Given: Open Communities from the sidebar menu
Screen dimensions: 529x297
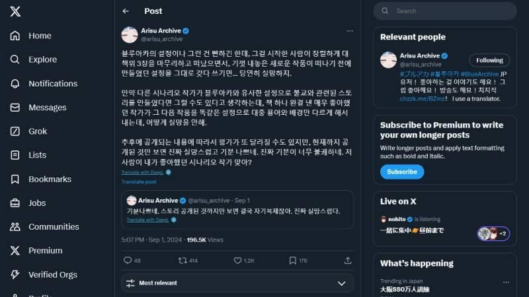Looking at the screenshot, I should 54,227.
